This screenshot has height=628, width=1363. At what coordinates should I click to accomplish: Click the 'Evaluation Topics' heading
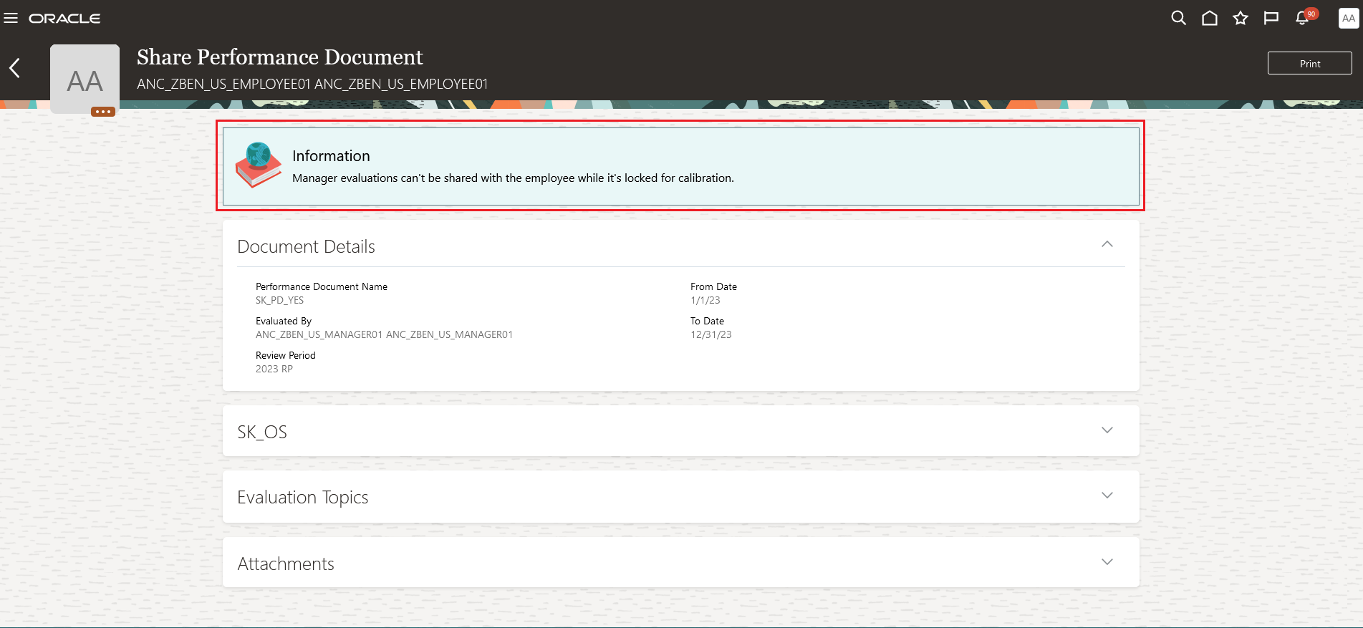point(302,497)
